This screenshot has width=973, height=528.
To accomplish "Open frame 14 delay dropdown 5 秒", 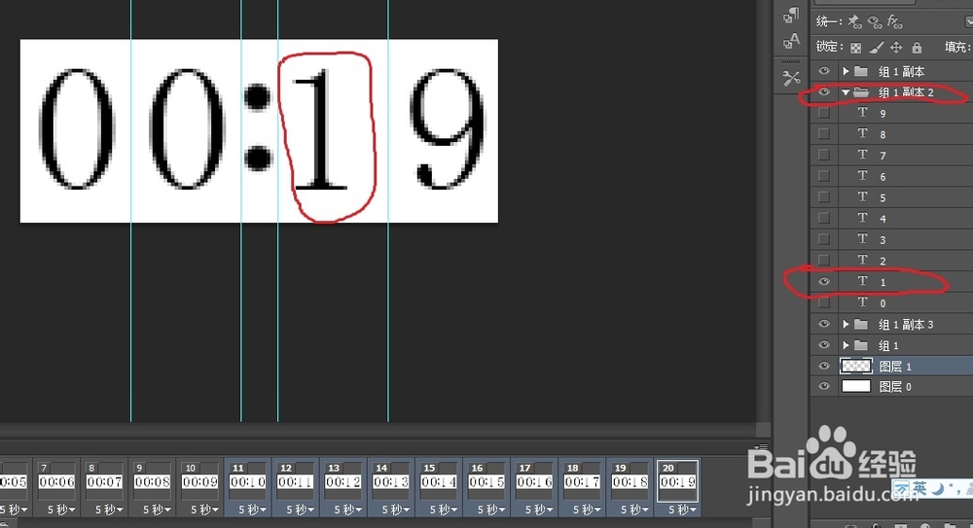I will 396,510.
